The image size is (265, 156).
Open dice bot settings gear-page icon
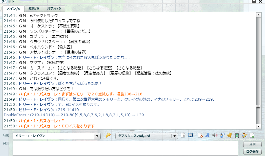[x=184, y=135]
